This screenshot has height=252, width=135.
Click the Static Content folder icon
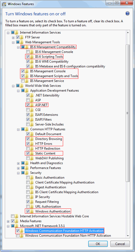pos(32,153)
